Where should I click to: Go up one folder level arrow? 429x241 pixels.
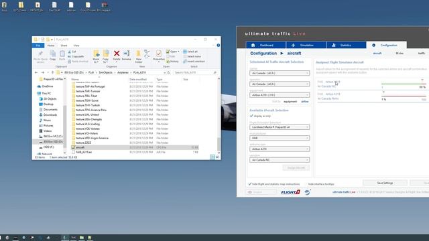coord(52,72)
